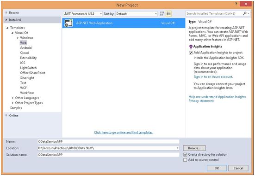Enable Add to source control checkbox

185,160
